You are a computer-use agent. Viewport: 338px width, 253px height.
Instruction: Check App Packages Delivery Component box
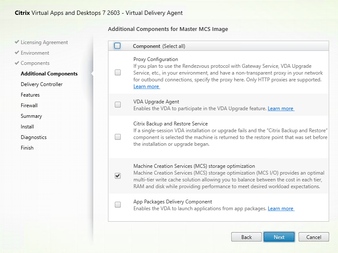[x=118, y=204]
